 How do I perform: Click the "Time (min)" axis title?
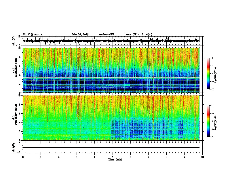(115, 160)
